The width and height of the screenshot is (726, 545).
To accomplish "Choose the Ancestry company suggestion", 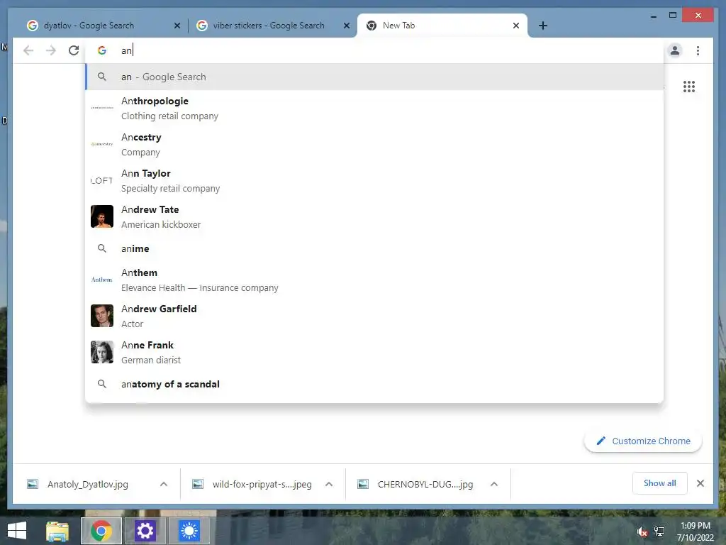I will pyautogui.click(x=374, y=144).
